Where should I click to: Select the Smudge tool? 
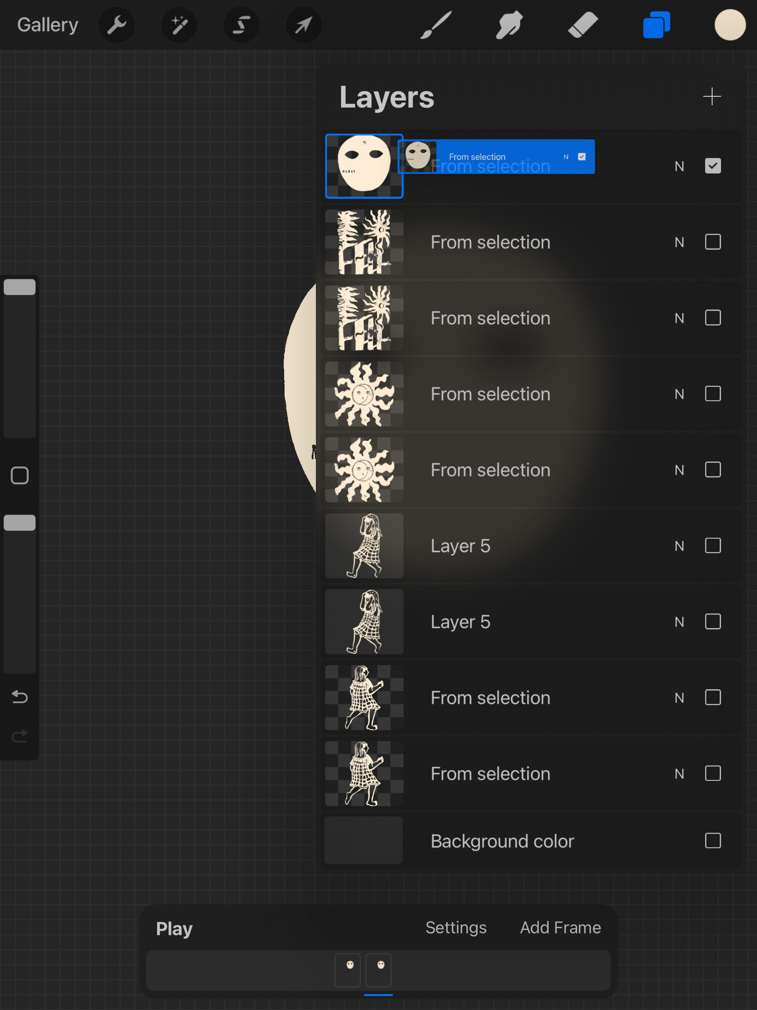tap(509, 25)
